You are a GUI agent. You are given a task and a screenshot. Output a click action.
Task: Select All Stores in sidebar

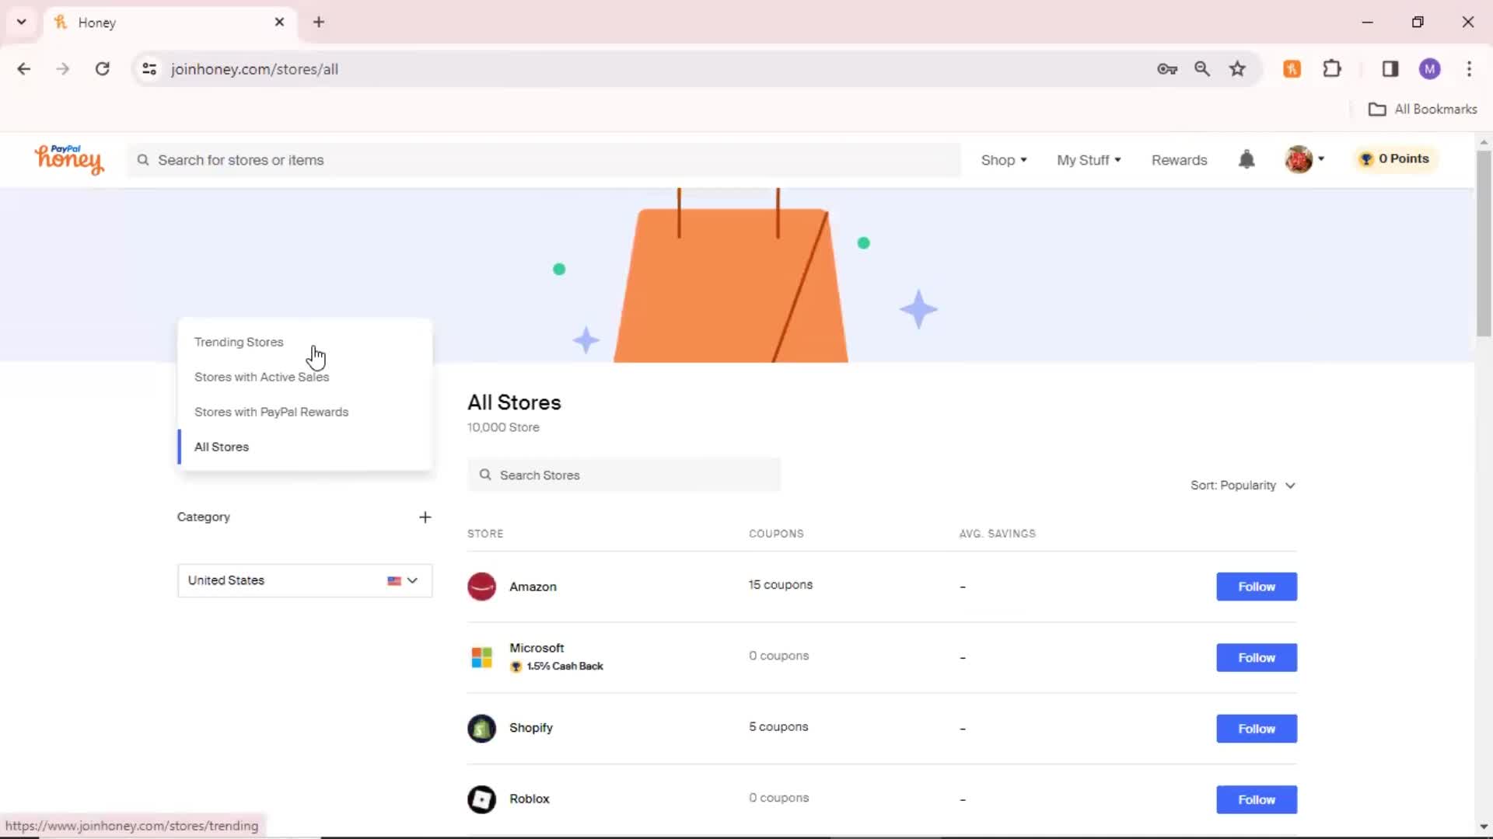[222, 447]
